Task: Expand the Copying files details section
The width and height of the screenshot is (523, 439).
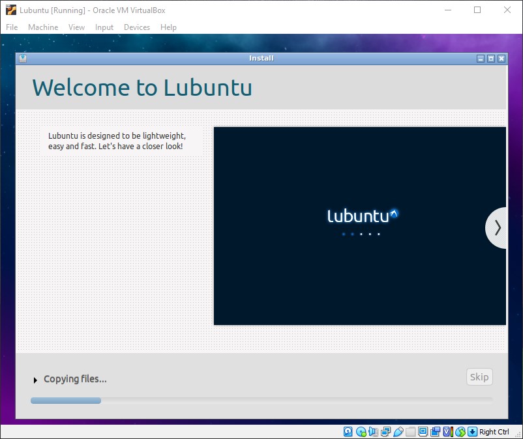Action: tap(35, 378)
